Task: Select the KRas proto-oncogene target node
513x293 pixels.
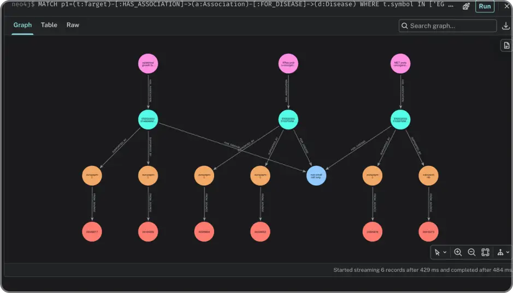Action: [288, 64]
